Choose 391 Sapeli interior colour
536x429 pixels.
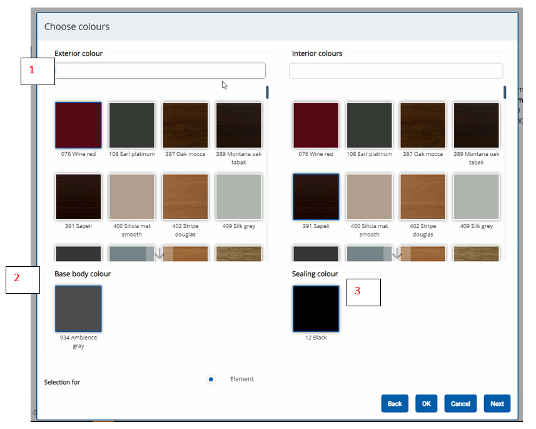(x=315, y=196)
